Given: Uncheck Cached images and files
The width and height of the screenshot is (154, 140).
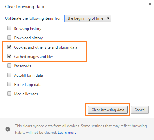Looking at the screenshot, I should 9,56.
